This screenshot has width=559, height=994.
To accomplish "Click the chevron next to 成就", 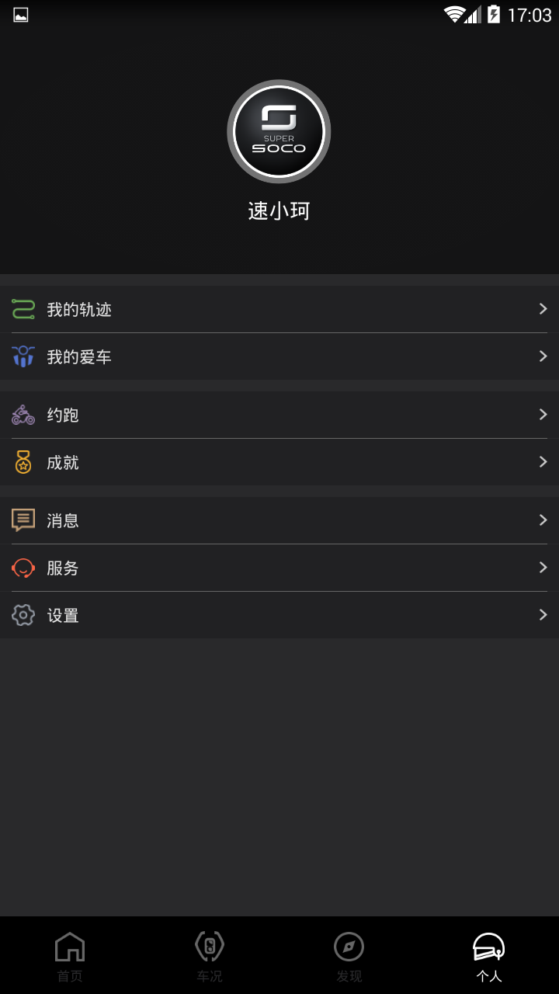I will click(543, 462).
